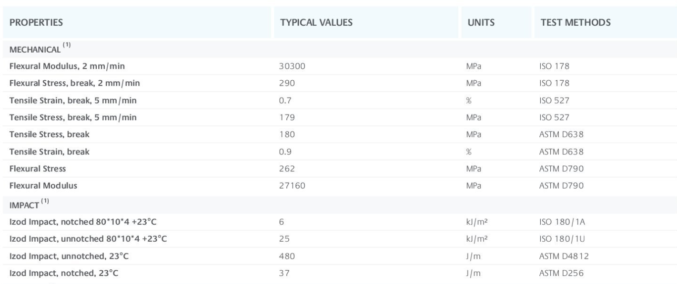
Task: Click the ISO 180/1U test method
Action: coord(558,239)
